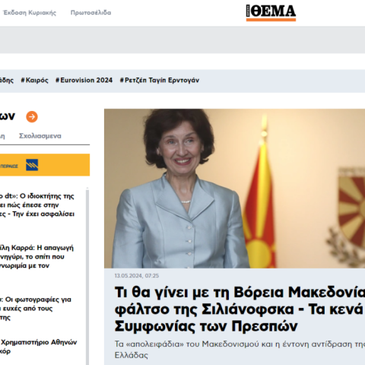Open sidebar story about Χρηματιστήριο Αθηνών
The width and height of the screenshot is (365, 365).
(39, 347)
